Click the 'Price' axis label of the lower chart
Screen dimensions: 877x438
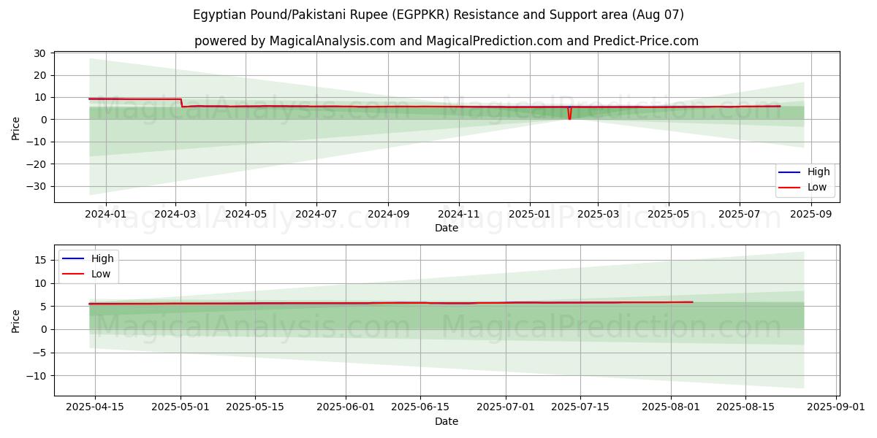point(16,320)
